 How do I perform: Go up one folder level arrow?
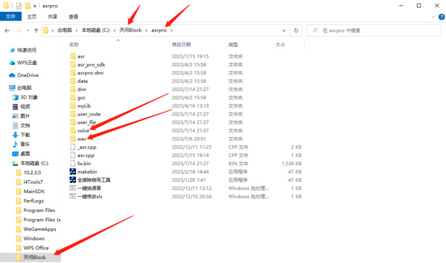click(x=36, y=31)
